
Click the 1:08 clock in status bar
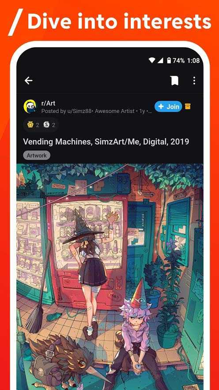click(x=193, y=60)
